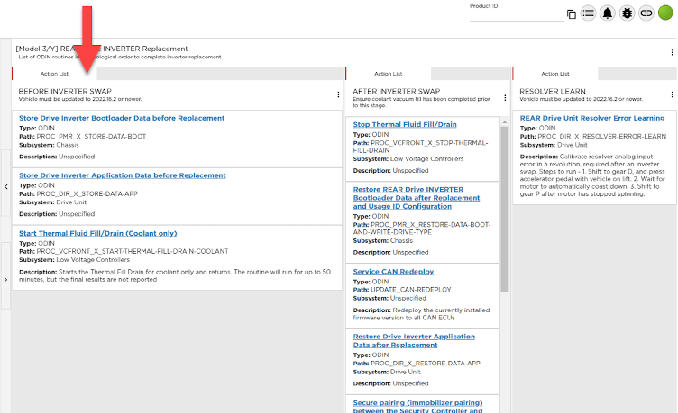Screen dimensions: 678x413
Task: Select Action List tab in After Inverter Swap
Action: 389,74
